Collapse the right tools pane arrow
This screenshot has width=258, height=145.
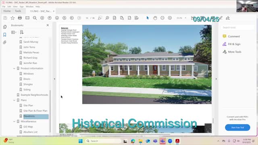click(x=216, y=79)
